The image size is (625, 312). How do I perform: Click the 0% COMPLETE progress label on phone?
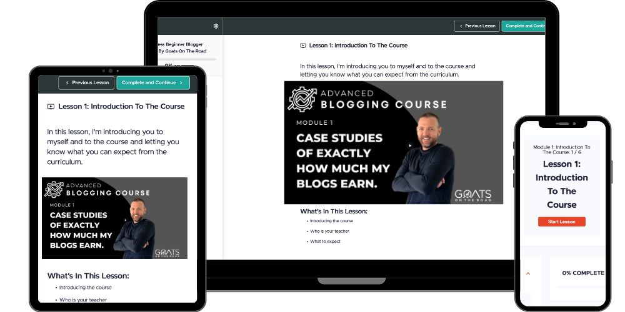pyautogui.click(x=583, y=273)
